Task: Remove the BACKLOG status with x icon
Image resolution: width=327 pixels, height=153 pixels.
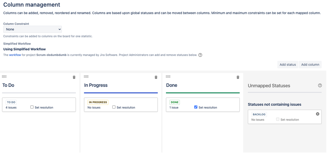Action: pos(318,114)
